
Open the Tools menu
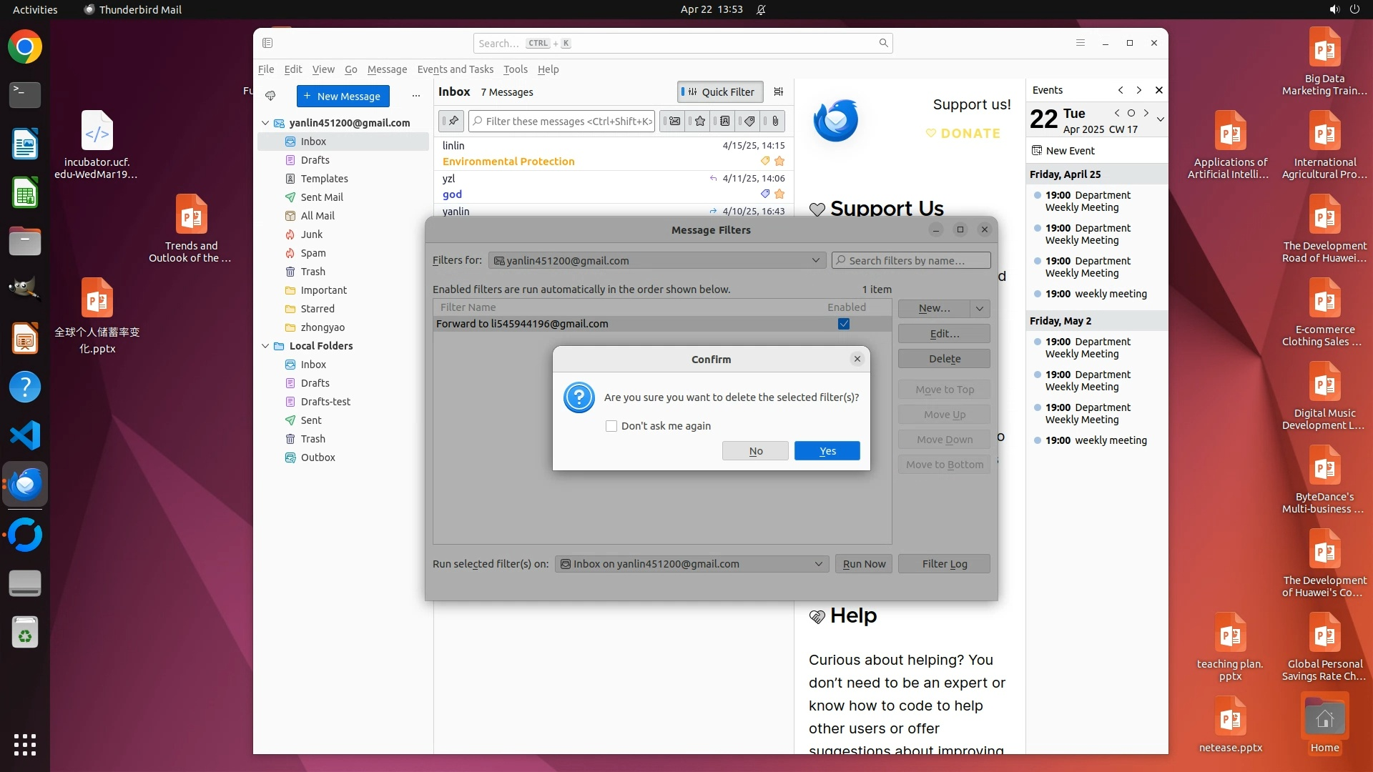[515, 69]
